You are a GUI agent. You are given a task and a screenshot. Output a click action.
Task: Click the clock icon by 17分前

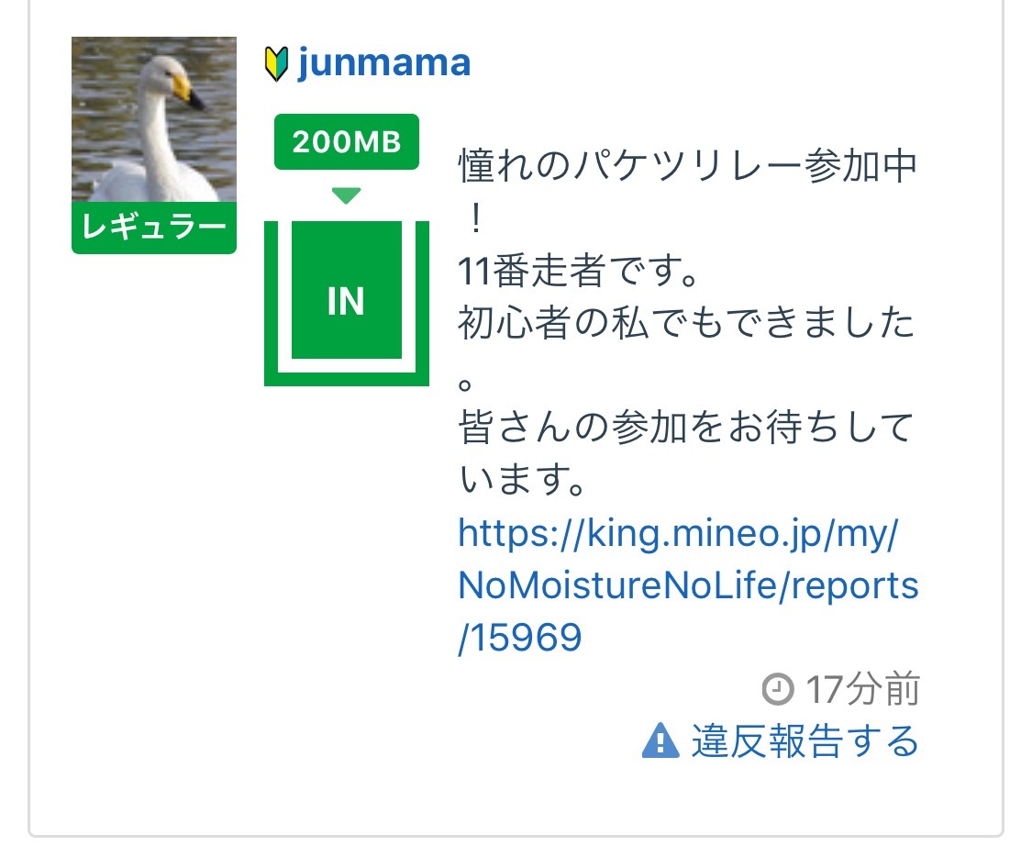tap(777, 688)
